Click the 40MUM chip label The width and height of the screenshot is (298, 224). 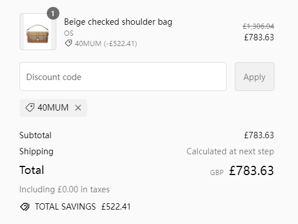[x=53, y=108]
